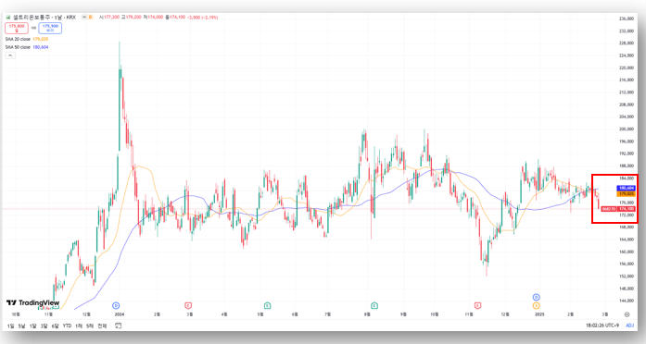Set the range to 1일
This screenshot has width=646, height=344.
pos(11,326)
